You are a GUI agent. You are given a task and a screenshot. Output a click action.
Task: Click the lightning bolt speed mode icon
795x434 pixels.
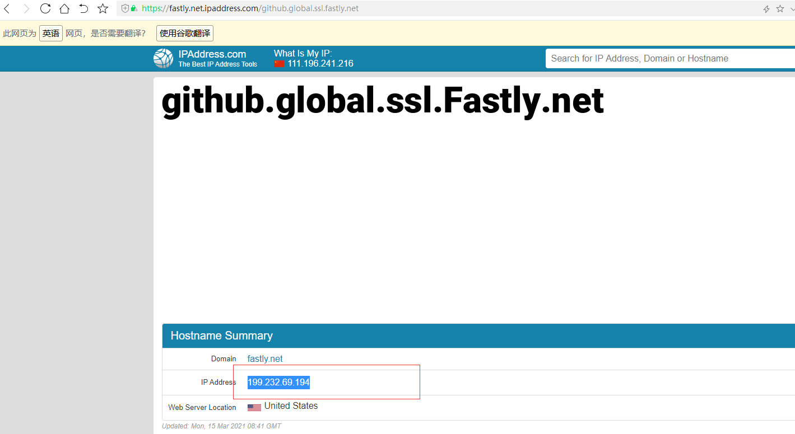[766, 9]
